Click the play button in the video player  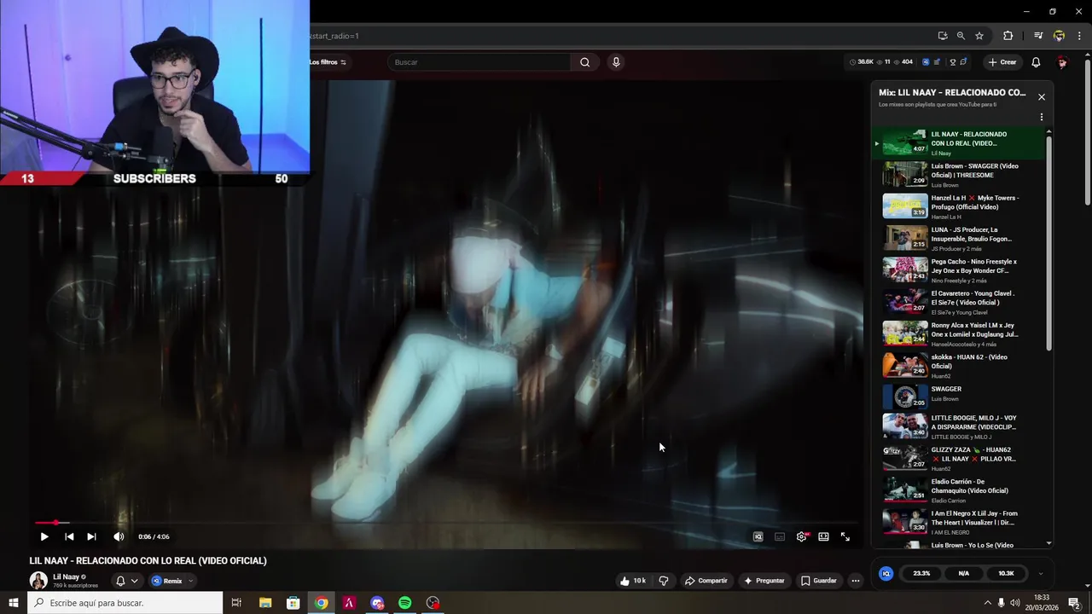pos(44,536)
